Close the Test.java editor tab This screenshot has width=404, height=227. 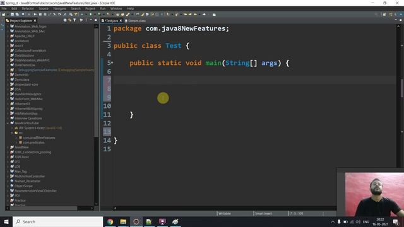pos(121,21)
